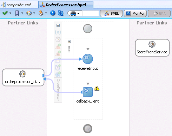Click the add onAlarm clock icon
This screenshot has width=172, height=136.
click(58, 67)
